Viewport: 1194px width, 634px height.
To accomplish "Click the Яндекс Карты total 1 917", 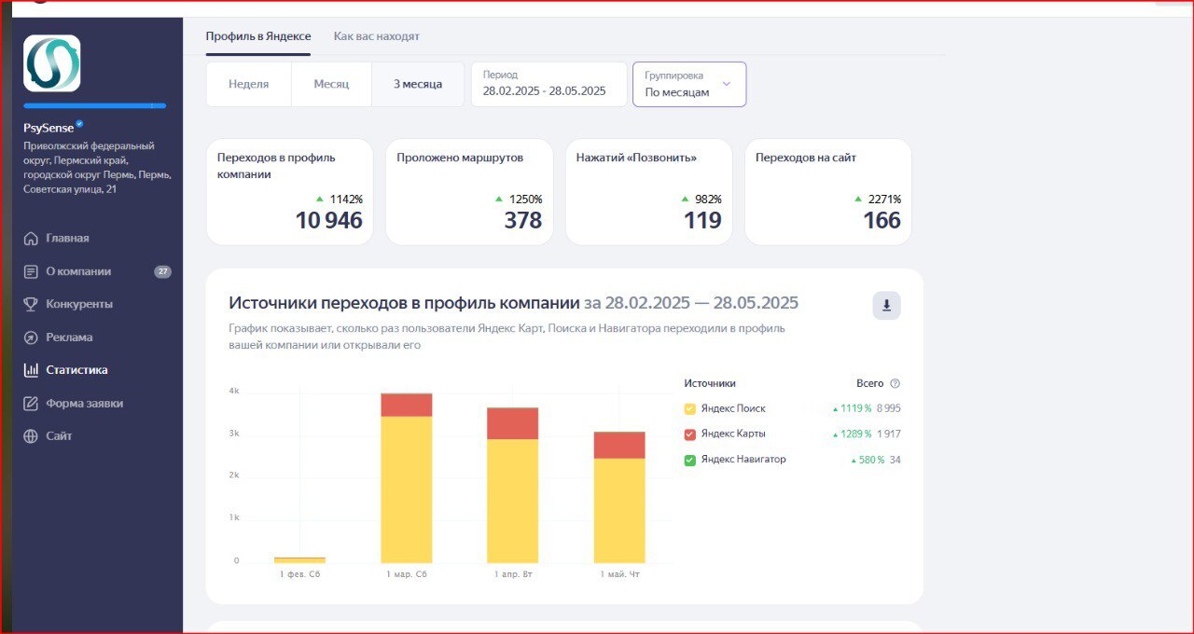I will point(888,434).
